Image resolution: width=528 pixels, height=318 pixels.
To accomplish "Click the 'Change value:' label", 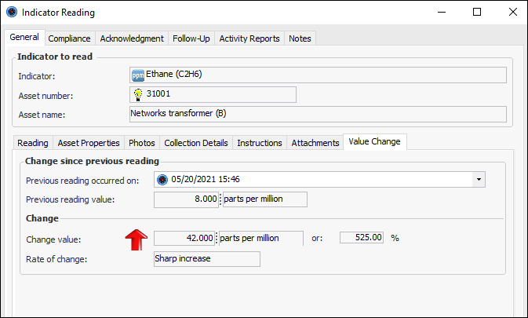I will [53, 239].
